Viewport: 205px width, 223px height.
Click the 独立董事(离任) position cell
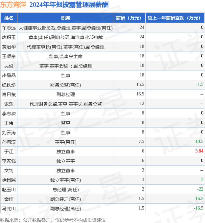click(x=66, y=180)
